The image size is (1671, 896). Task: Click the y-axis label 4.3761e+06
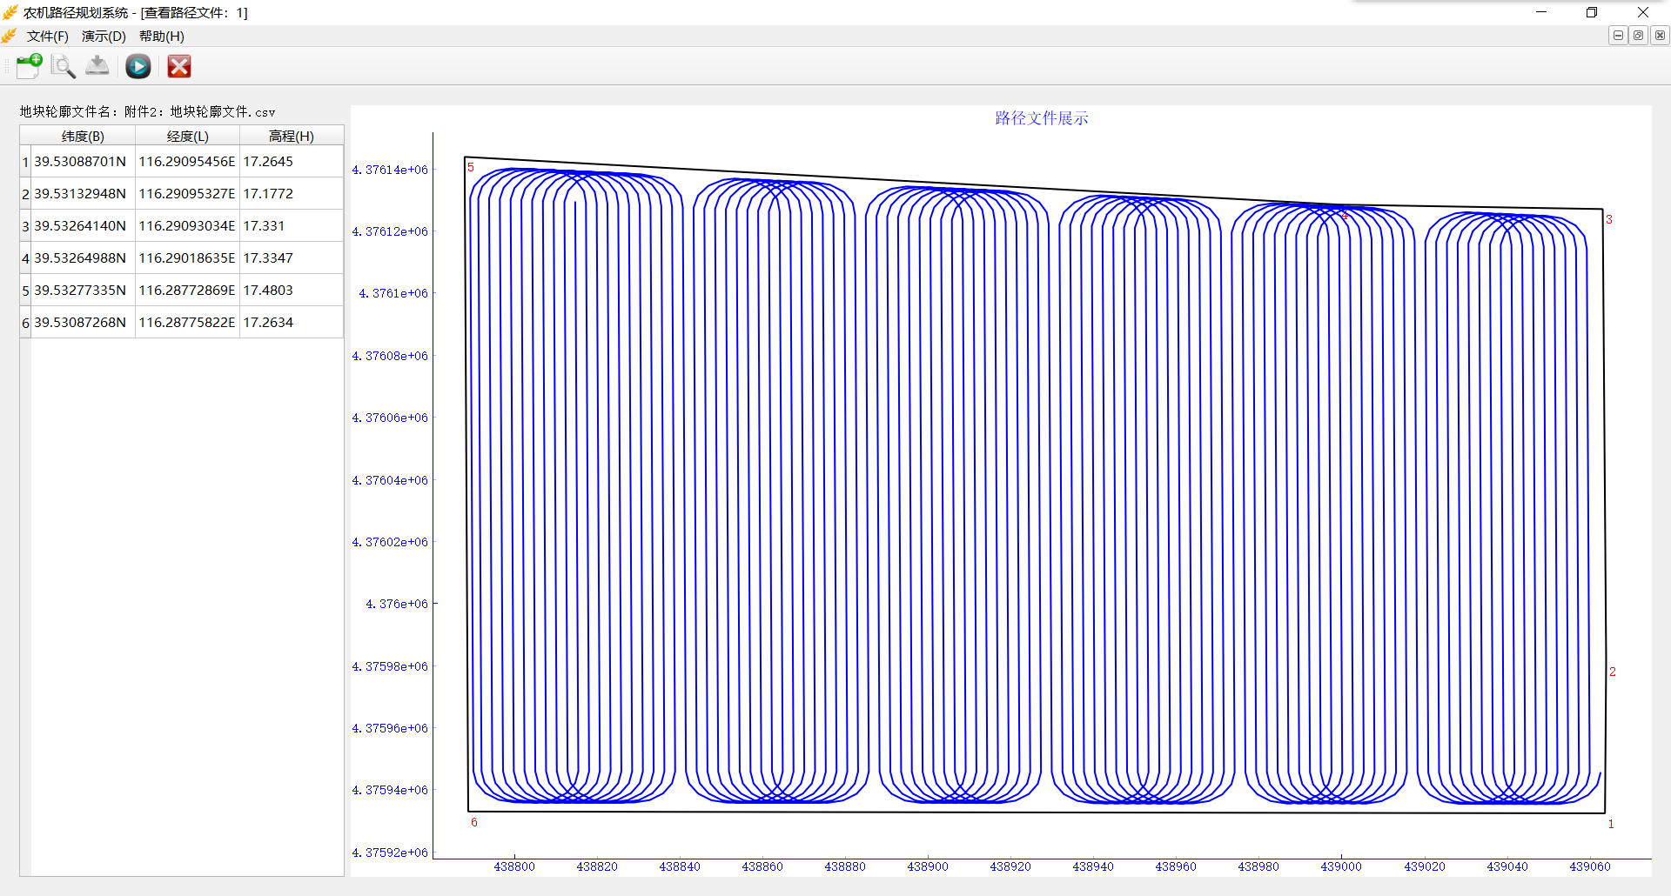click(x=393, y=293)
